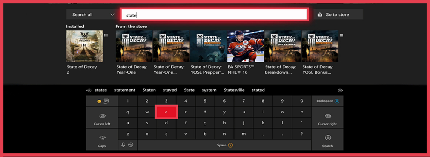Tap the t key
430x157 pixels.
(x=205, y=112)
